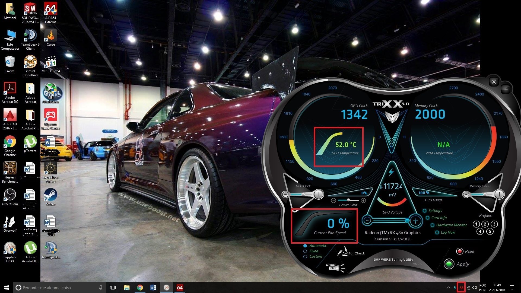This screenshot has width=521, height=293.
Task: Minimize the TRIXX window
Action: (506, 89)
